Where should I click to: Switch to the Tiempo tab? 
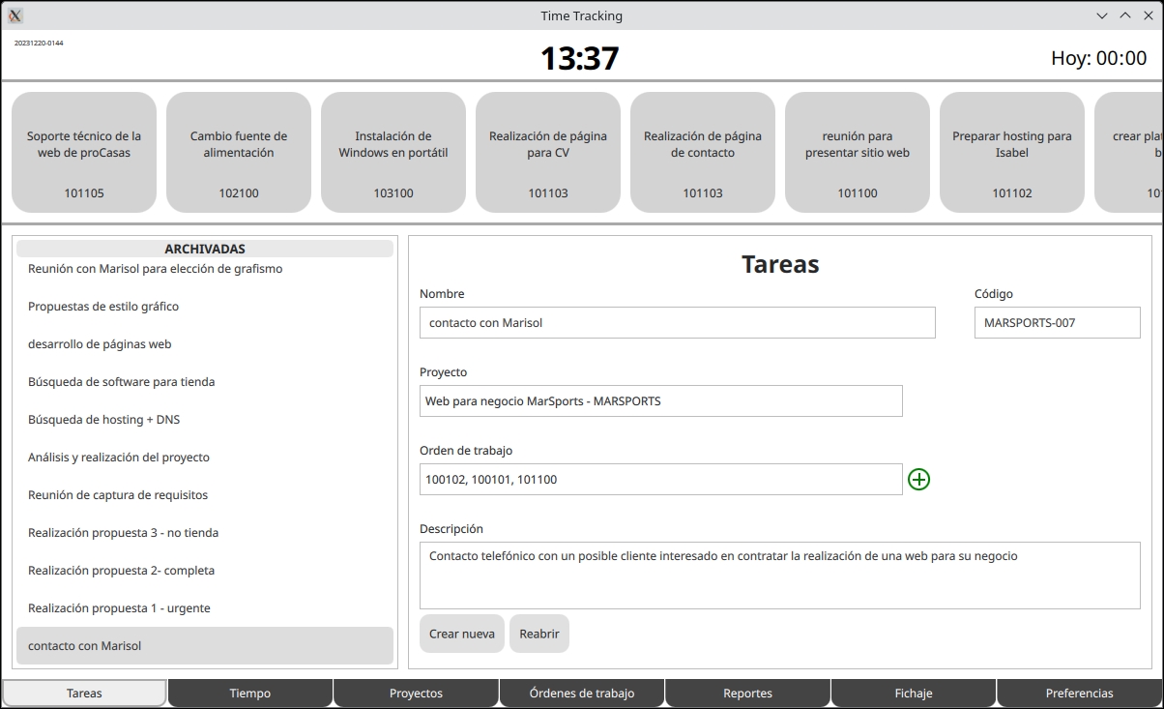249,693
